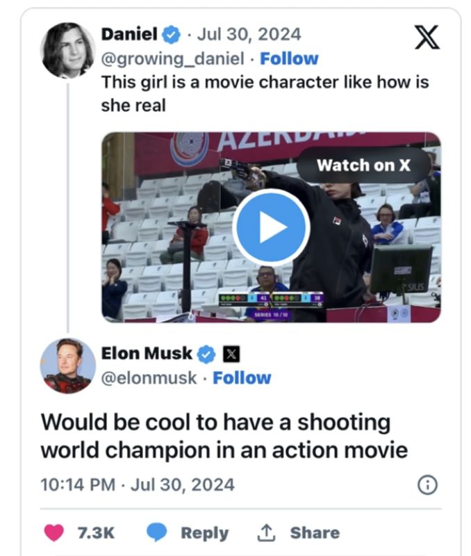Click the X logo in top right

pos(427,37)
